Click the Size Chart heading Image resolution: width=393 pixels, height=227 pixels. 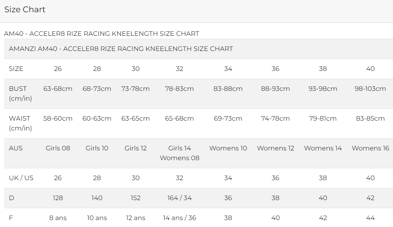click(25, 9)
